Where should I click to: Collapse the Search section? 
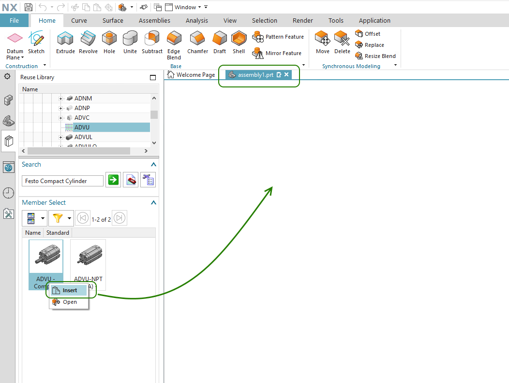pos(153,164)
